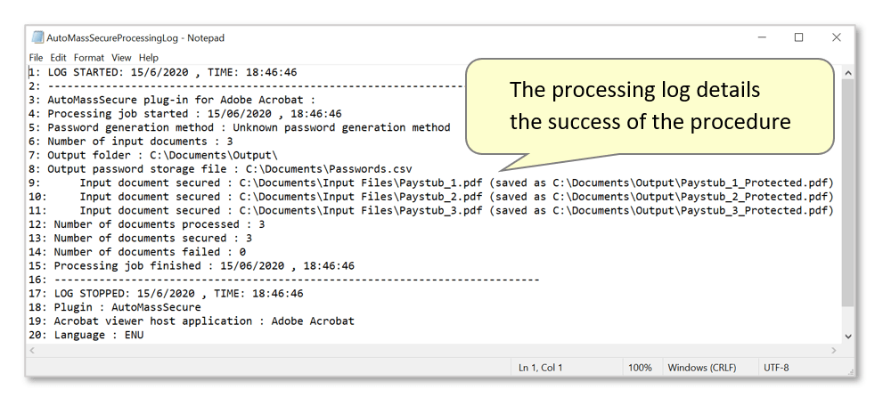Click 'Number of documents secured : 3' line

click(140, 238)
